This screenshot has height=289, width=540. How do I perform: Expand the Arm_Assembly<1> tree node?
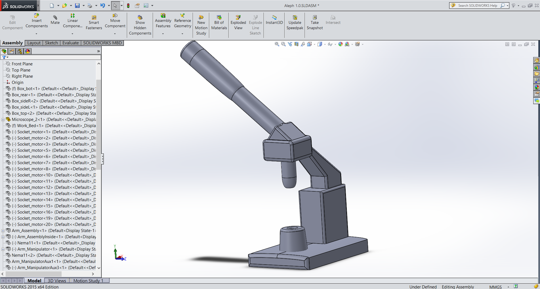click(x=3, y=231)
